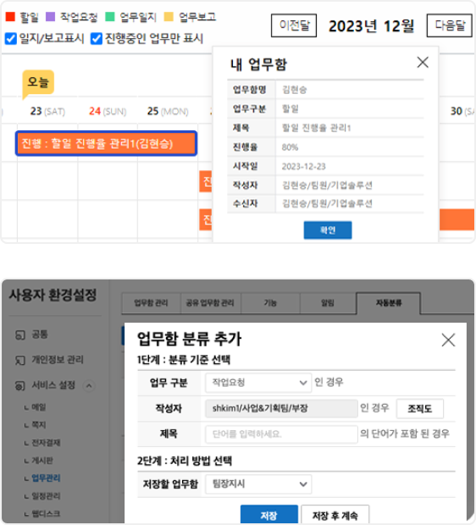Select the 자동분류 tab
The height and width of the screenshot is (525, 476).
click(x=388, y=303)
